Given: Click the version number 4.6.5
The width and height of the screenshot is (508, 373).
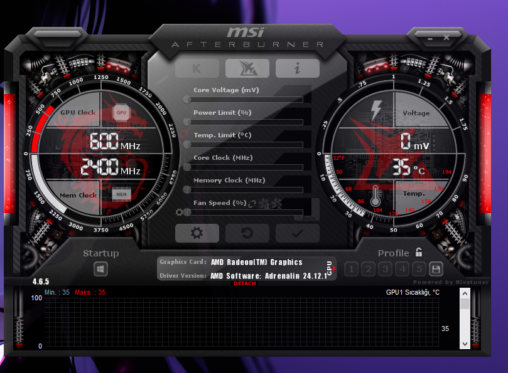Looking at the screenshot, I should [41, 281].
